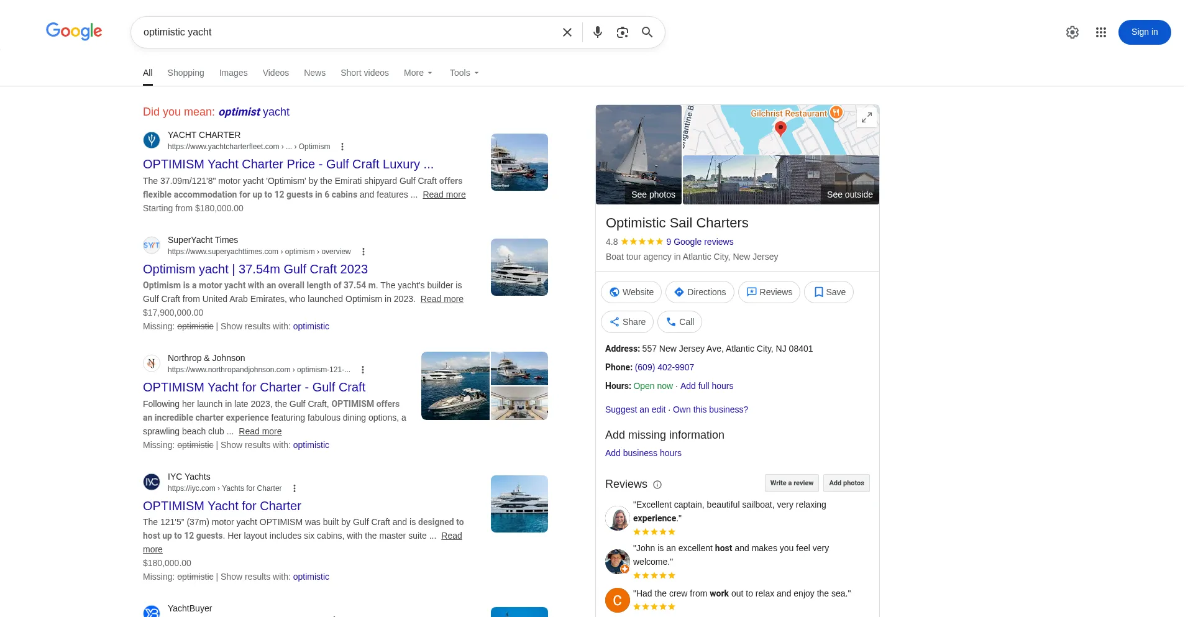Clear the search box with the X icon
The height and width of the screenshot is (617, 1193).
tap(567, 32)
